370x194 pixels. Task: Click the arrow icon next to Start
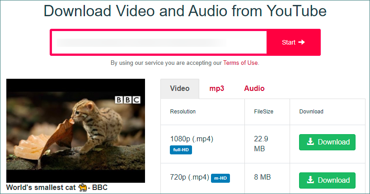[302, 42]
